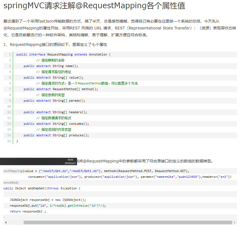Click the code line "public abstract String[] value();"
The width and height of the screenshot is (241, 227).
pyautogui.click(x=53, y=78)
